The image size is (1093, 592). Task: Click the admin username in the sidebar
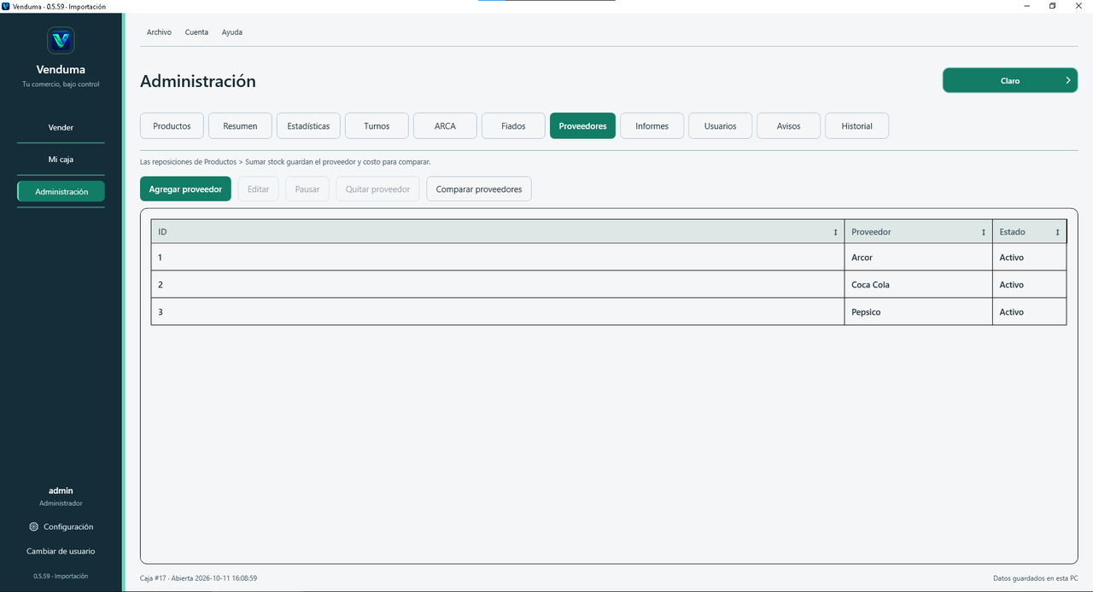click(61, 490)
